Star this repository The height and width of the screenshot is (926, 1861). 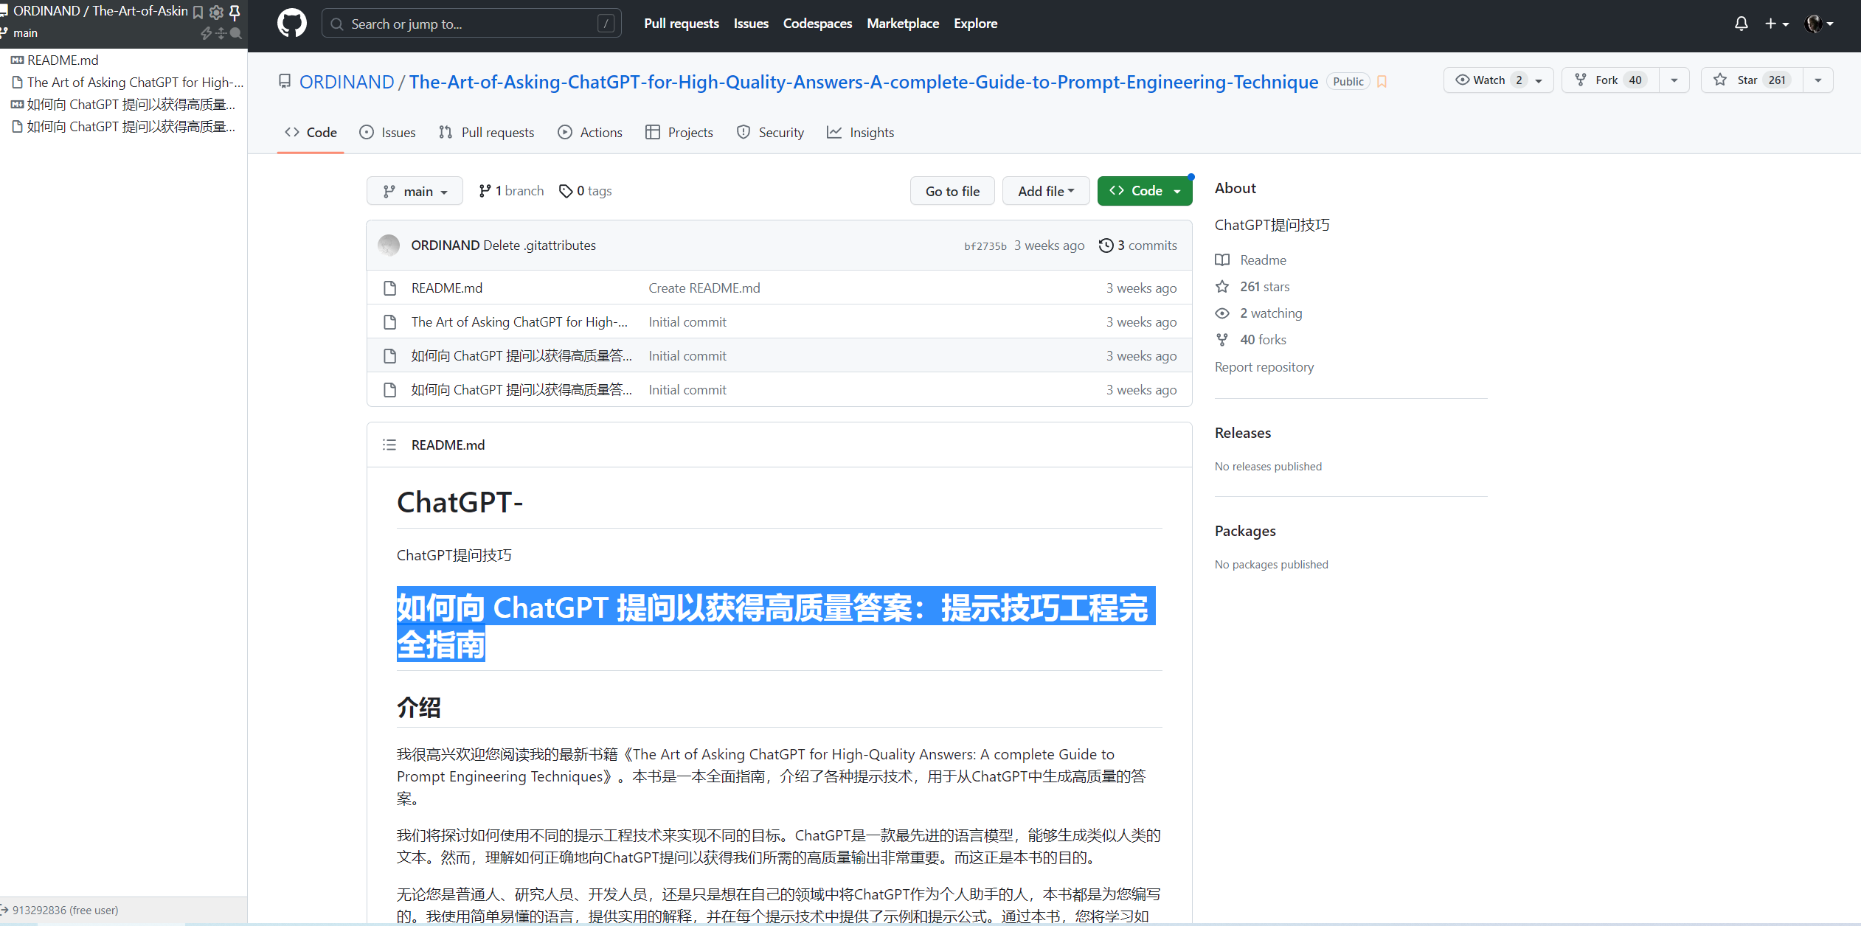tap(1752, 80)
